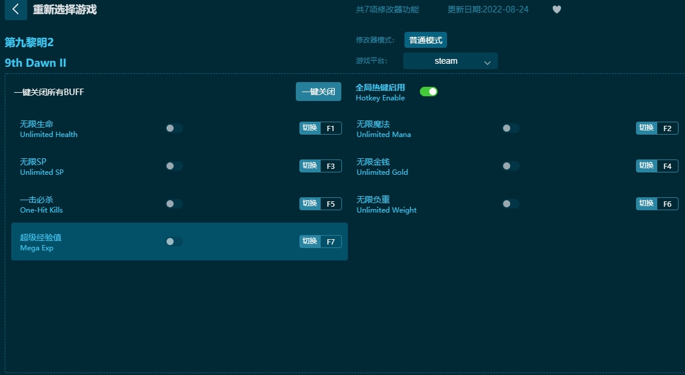This screenshot has width=685, height=375.
Task: Enable the Unlimited SP switch
Action: [174, 165]
